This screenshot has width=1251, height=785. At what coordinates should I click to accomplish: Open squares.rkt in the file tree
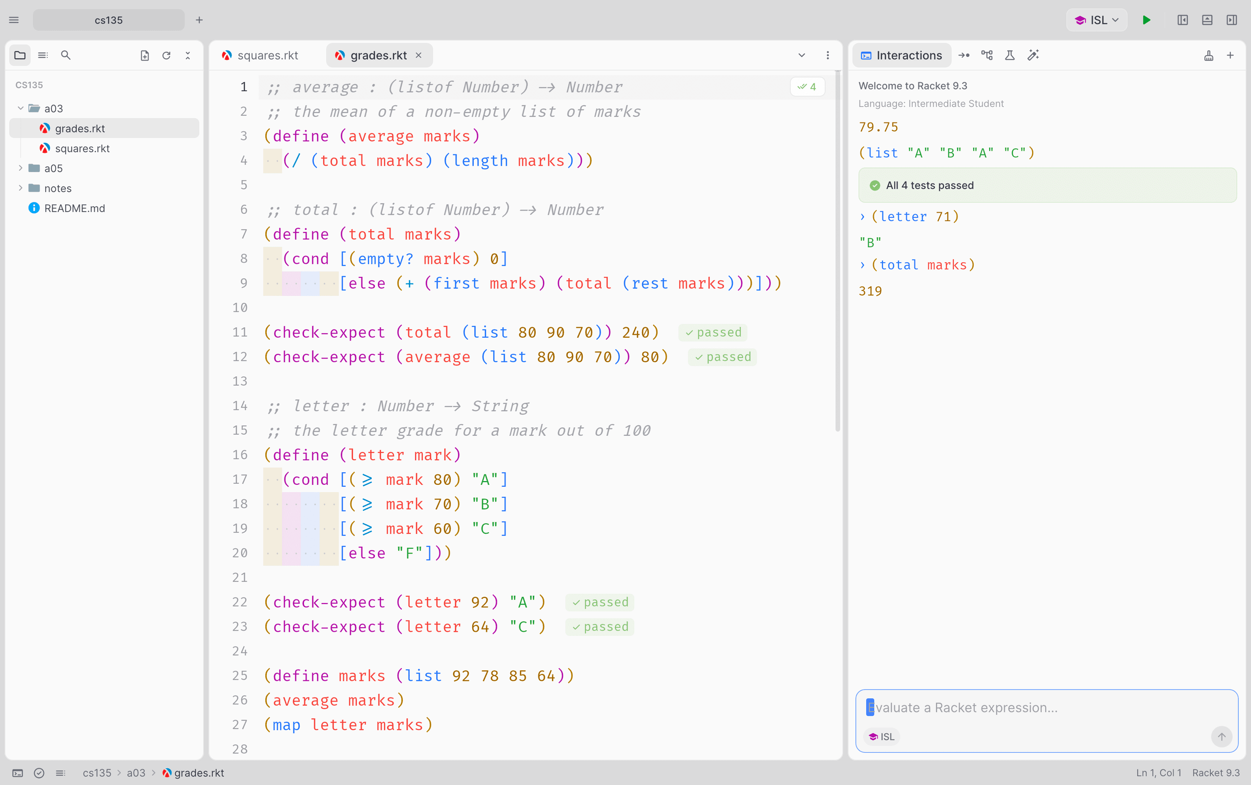104,149
